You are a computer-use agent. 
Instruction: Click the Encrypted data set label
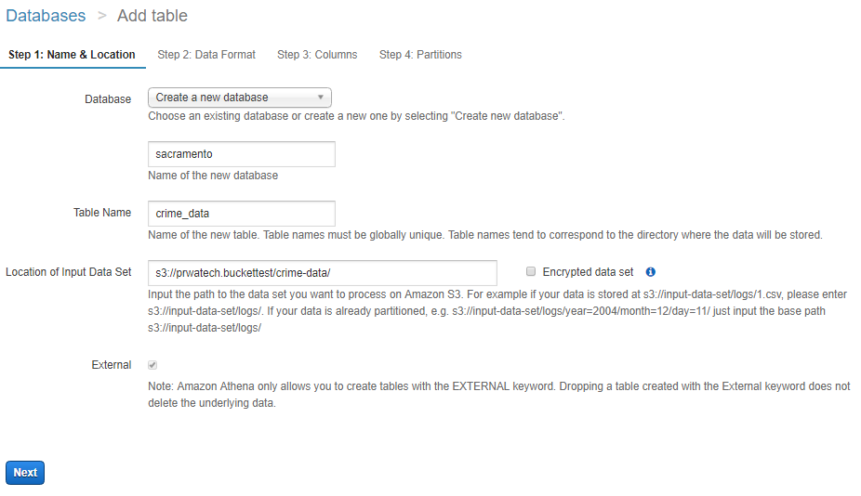[588, 272]
